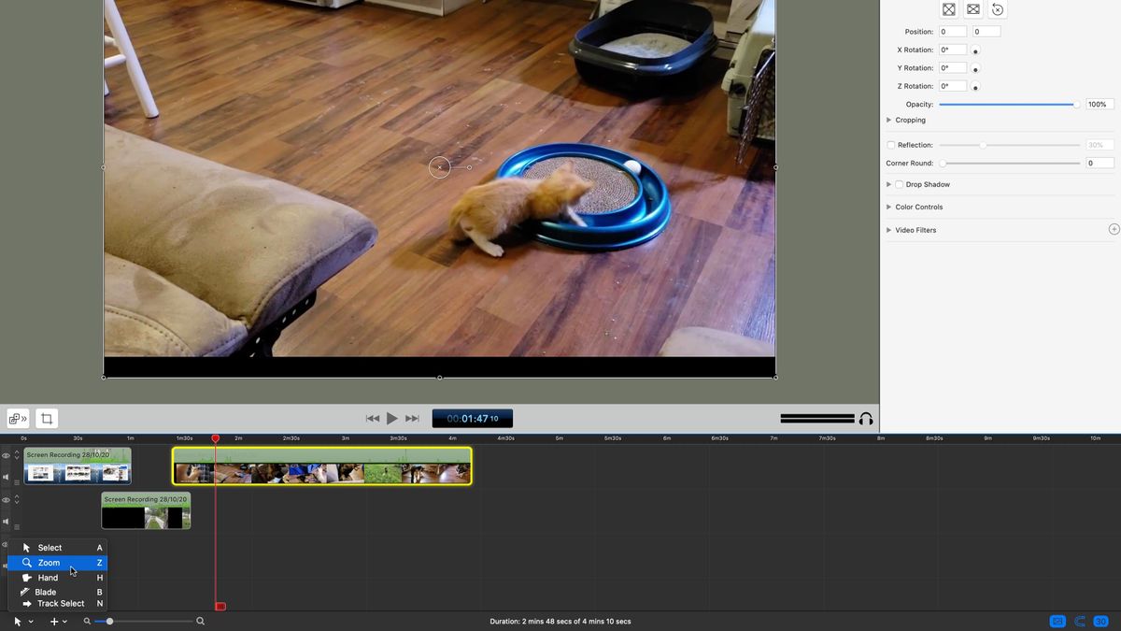This screenshot has width=1121, height=631.
Task: Click the zoom-in magnifier beside the timeline slider
Action: (x=200, y=620)
